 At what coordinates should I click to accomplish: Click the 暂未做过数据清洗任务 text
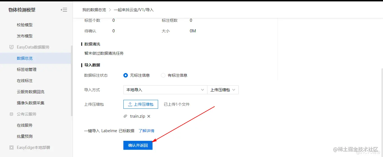pyautogui.click(x=104, y=53)
